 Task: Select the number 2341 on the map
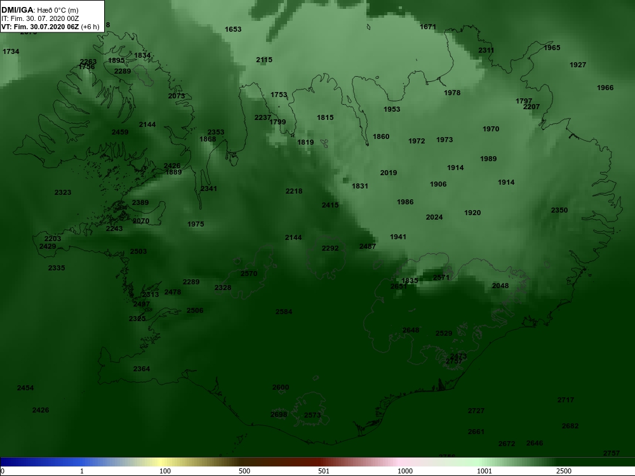point(209,188)
